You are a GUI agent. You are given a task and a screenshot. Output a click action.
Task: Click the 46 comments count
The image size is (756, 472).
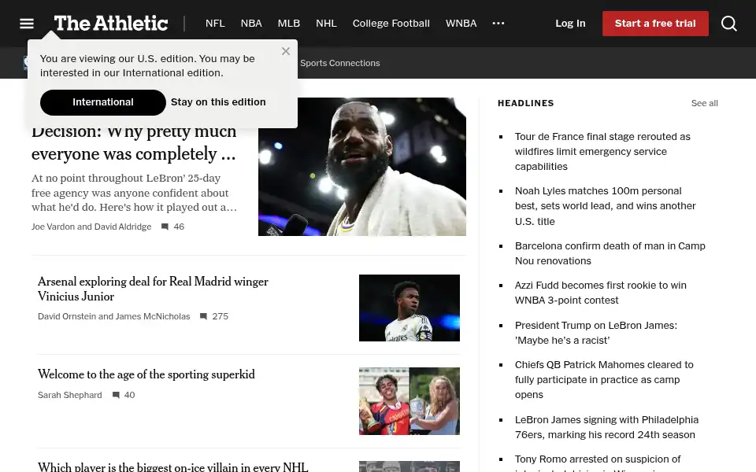pyautogui.click(x=179, y=227)
